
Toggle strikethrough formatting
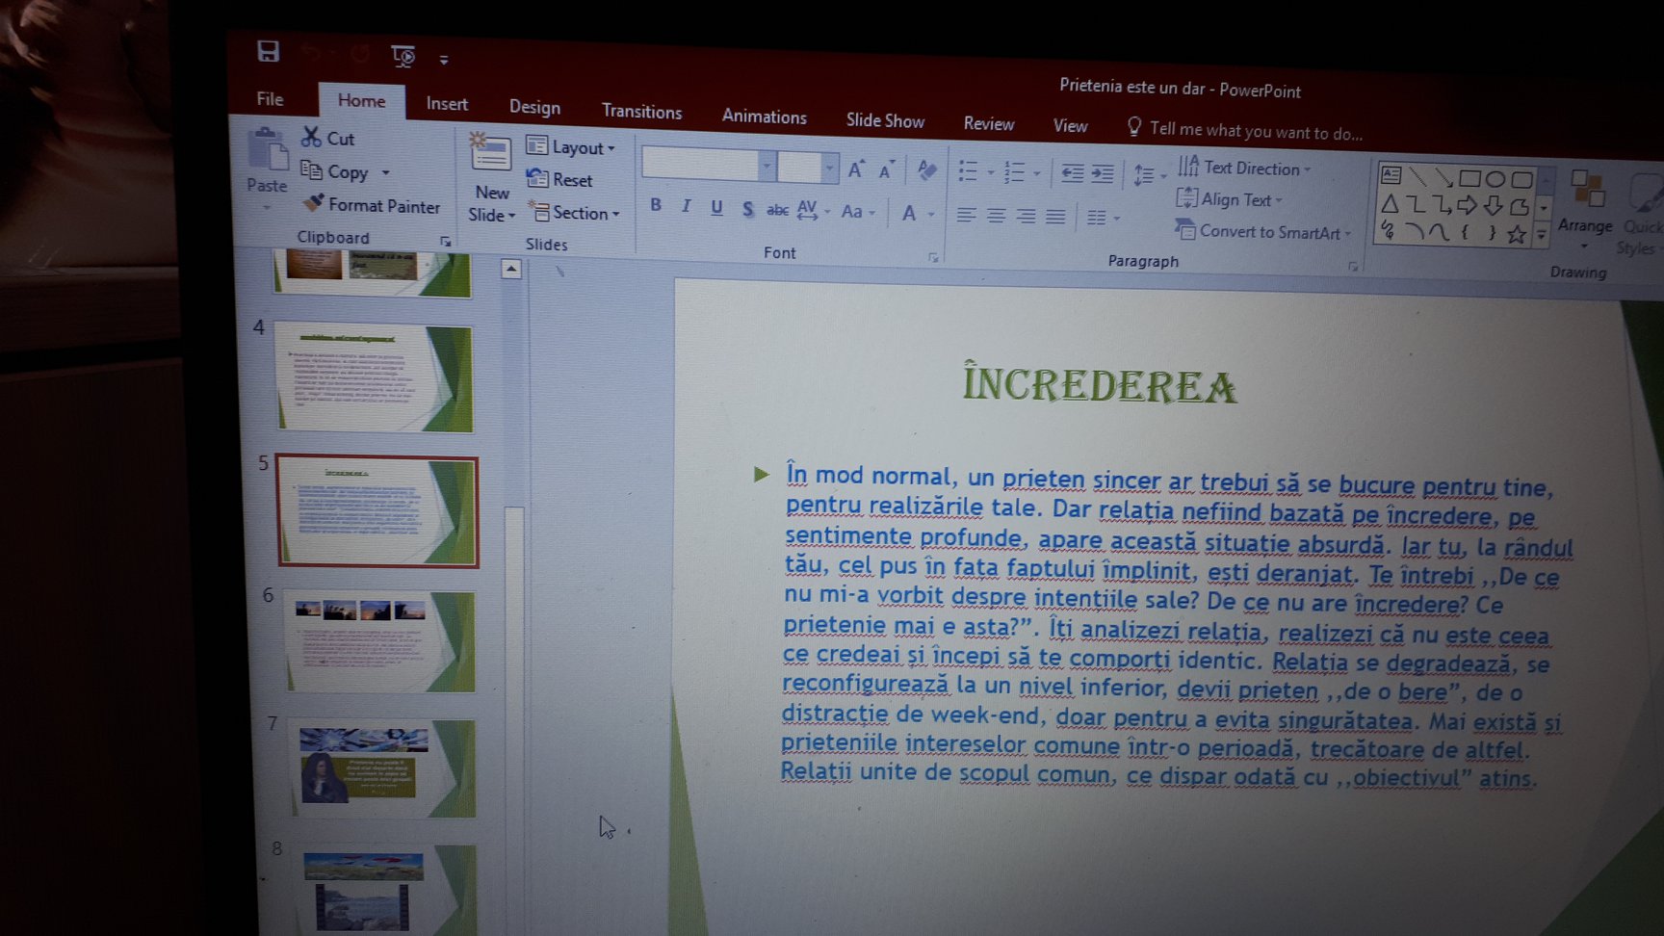777,210
